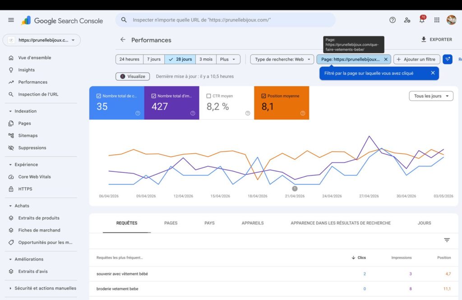Go back using the Performances arrow

click(x=123, y=40)
